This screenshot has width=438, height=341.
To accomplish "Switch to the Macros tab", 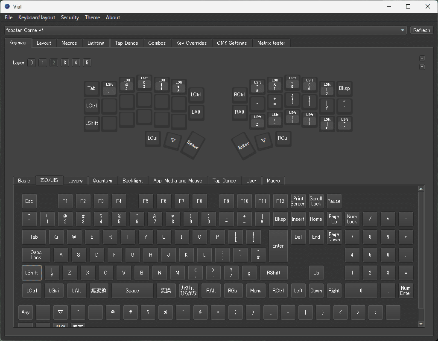I will point(69,43).
